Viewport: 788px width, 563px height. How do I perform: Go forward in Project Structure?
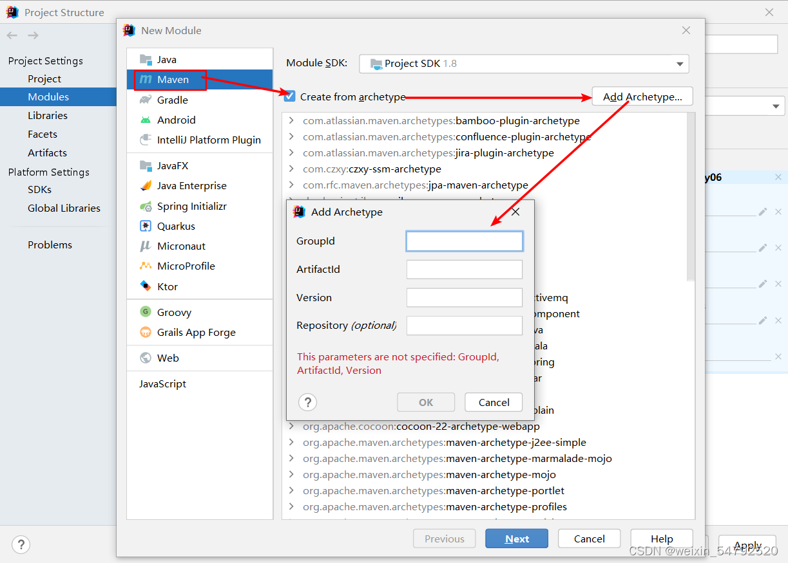pyautogui.click(x=32, y=35)
